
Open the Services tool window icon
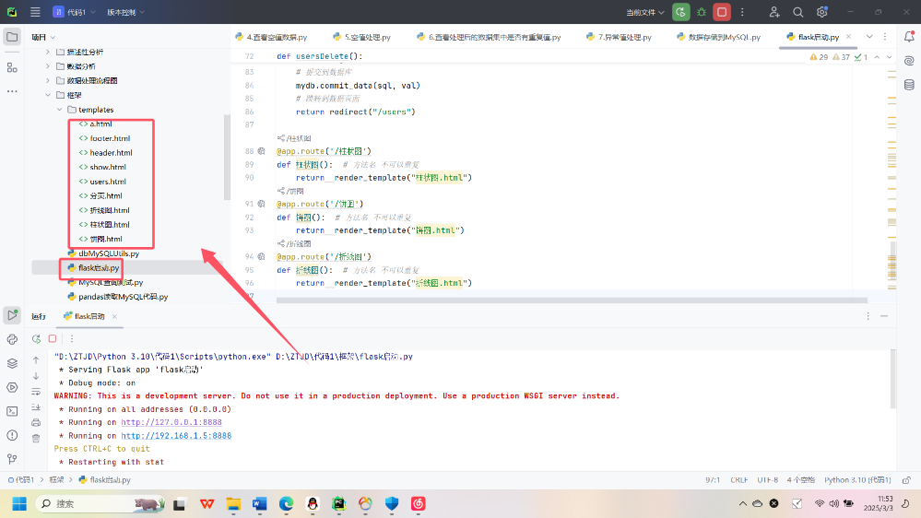point(12,388)
